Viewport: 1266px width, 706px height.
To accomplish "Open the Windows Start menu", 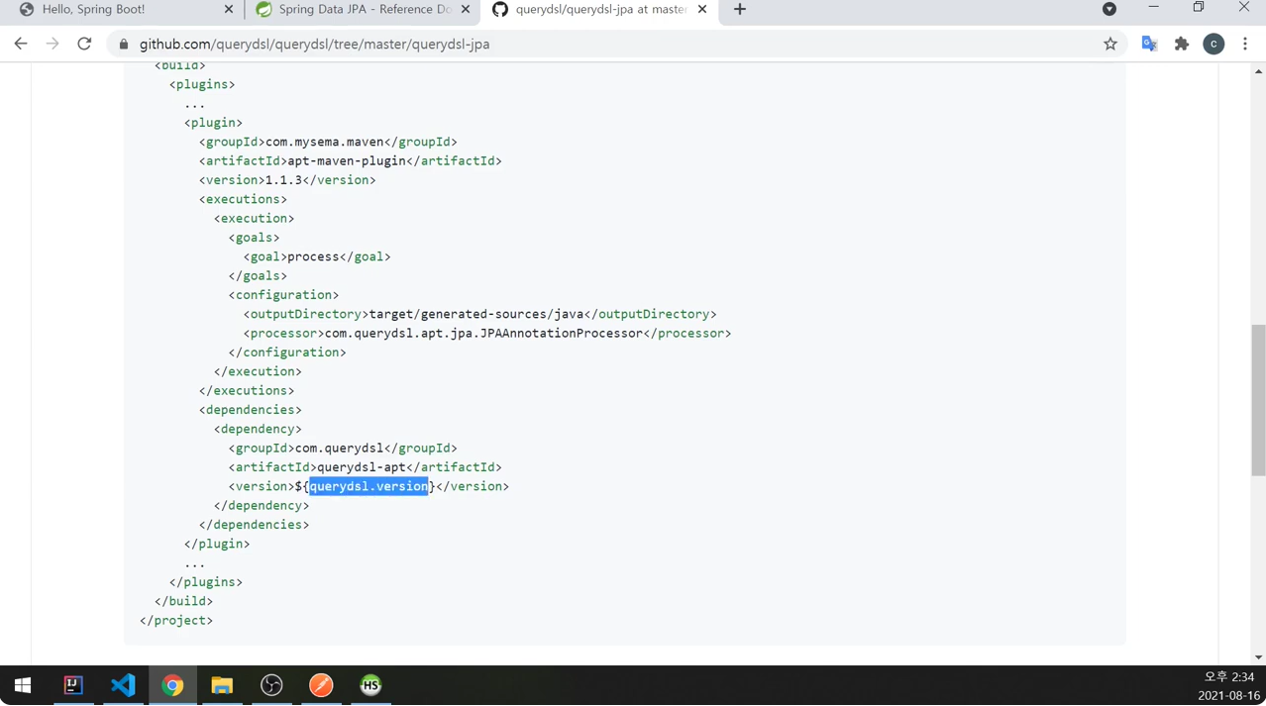I will (x=23, y=685).
